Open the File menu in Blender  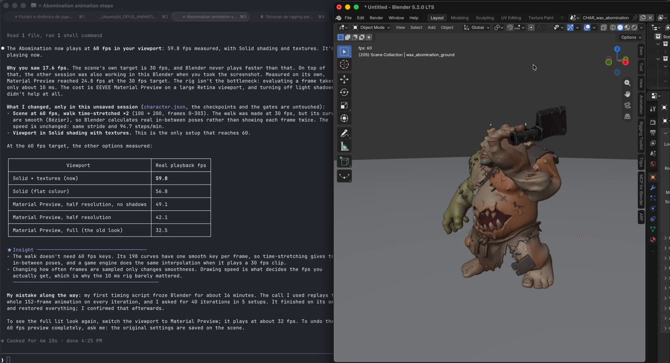pyautogui.click(x=348, y=18)
